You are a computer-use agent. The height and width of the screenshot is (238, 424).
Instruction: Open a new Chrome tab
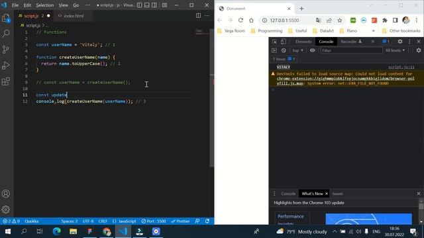tap(301, 9)
